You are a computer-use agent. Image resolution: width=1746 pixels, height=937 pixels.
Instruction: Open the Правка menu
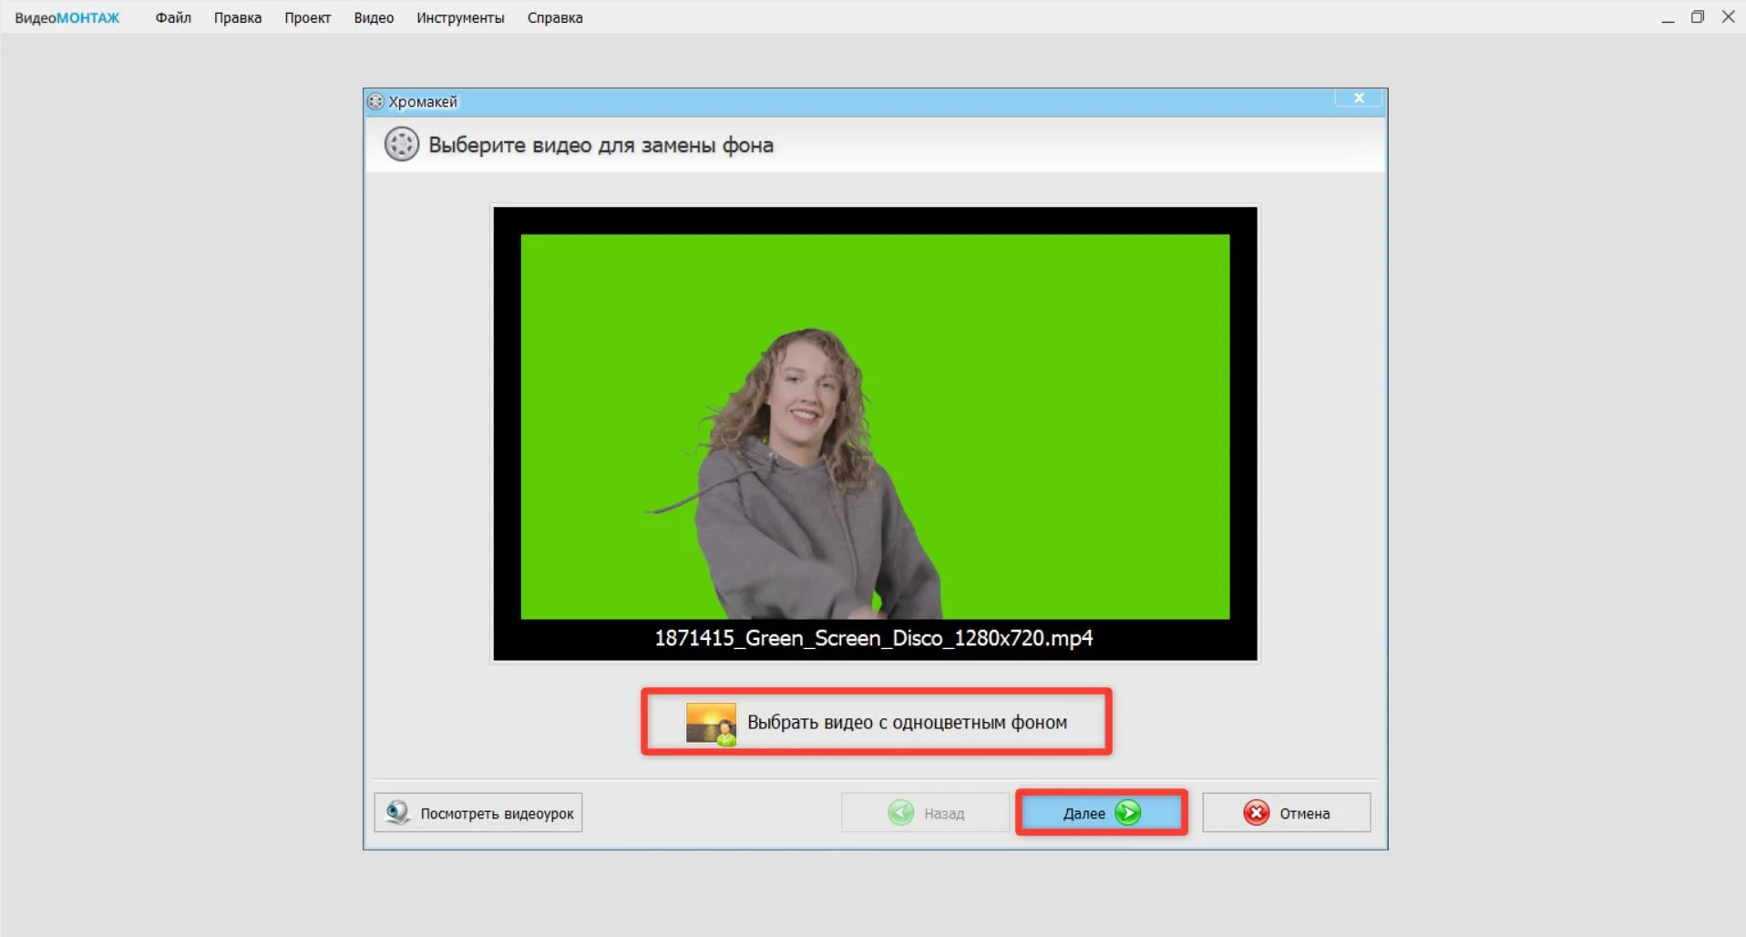237,18
